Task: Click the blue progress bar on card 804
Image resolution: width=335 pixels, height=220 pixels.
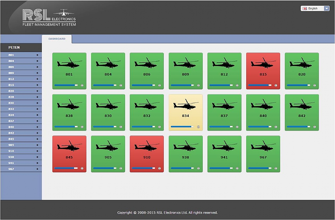Action: 105,85
